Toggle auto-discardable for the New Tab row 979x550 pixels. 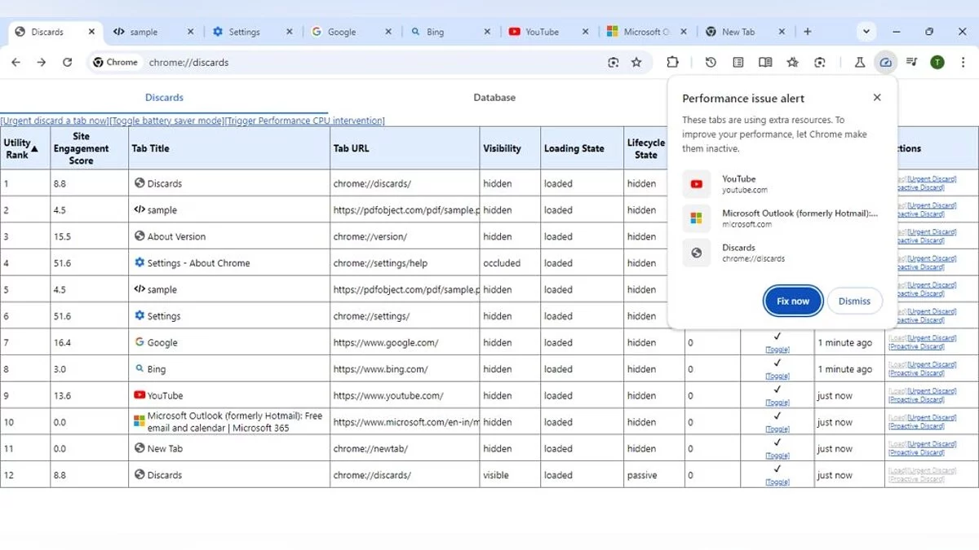pos(777,455)
